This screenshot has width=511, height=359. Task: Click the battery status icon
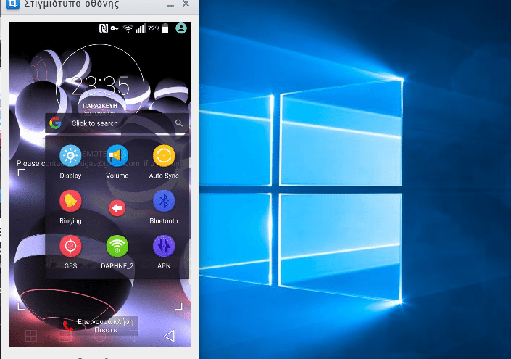point(165,28)
